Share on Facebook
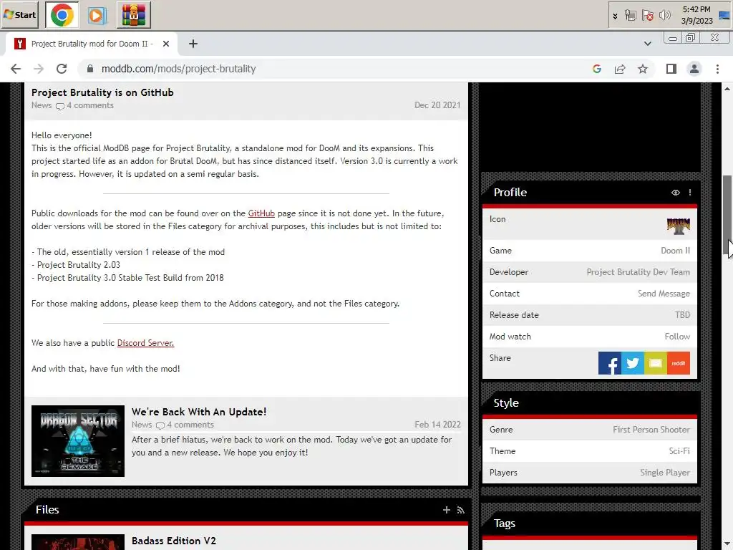Image resolution: width=733 pixels, height=550 pixels. tap(610, 363)
